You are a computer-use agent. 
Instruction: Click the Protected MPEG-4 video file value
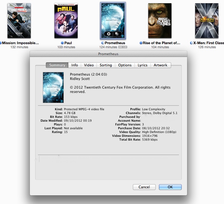pos(84,109)
